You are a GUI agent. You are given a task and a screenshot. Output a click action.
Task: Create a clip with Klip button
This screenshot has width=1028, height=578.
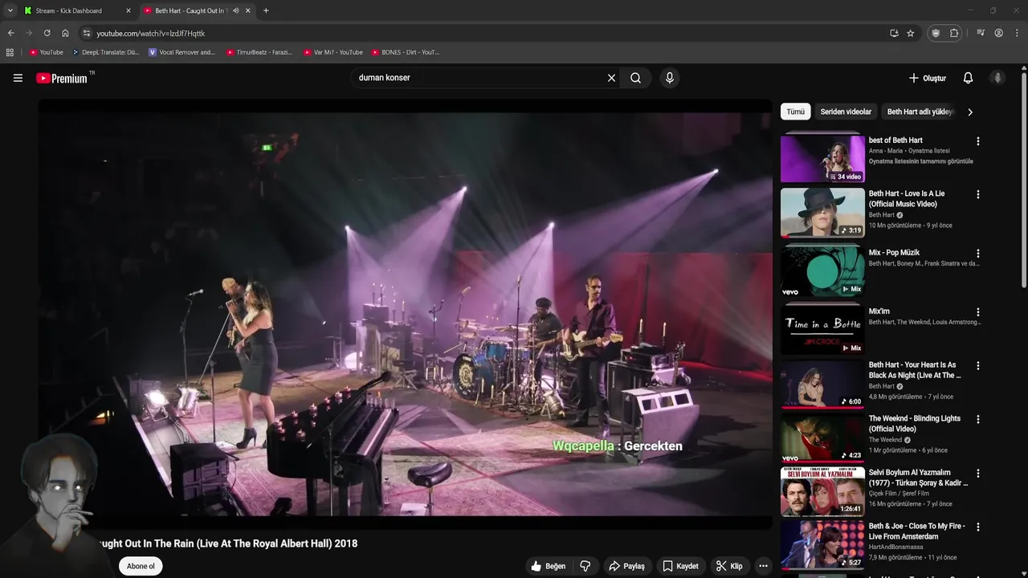pyautogui.click(x=729, y=566)
